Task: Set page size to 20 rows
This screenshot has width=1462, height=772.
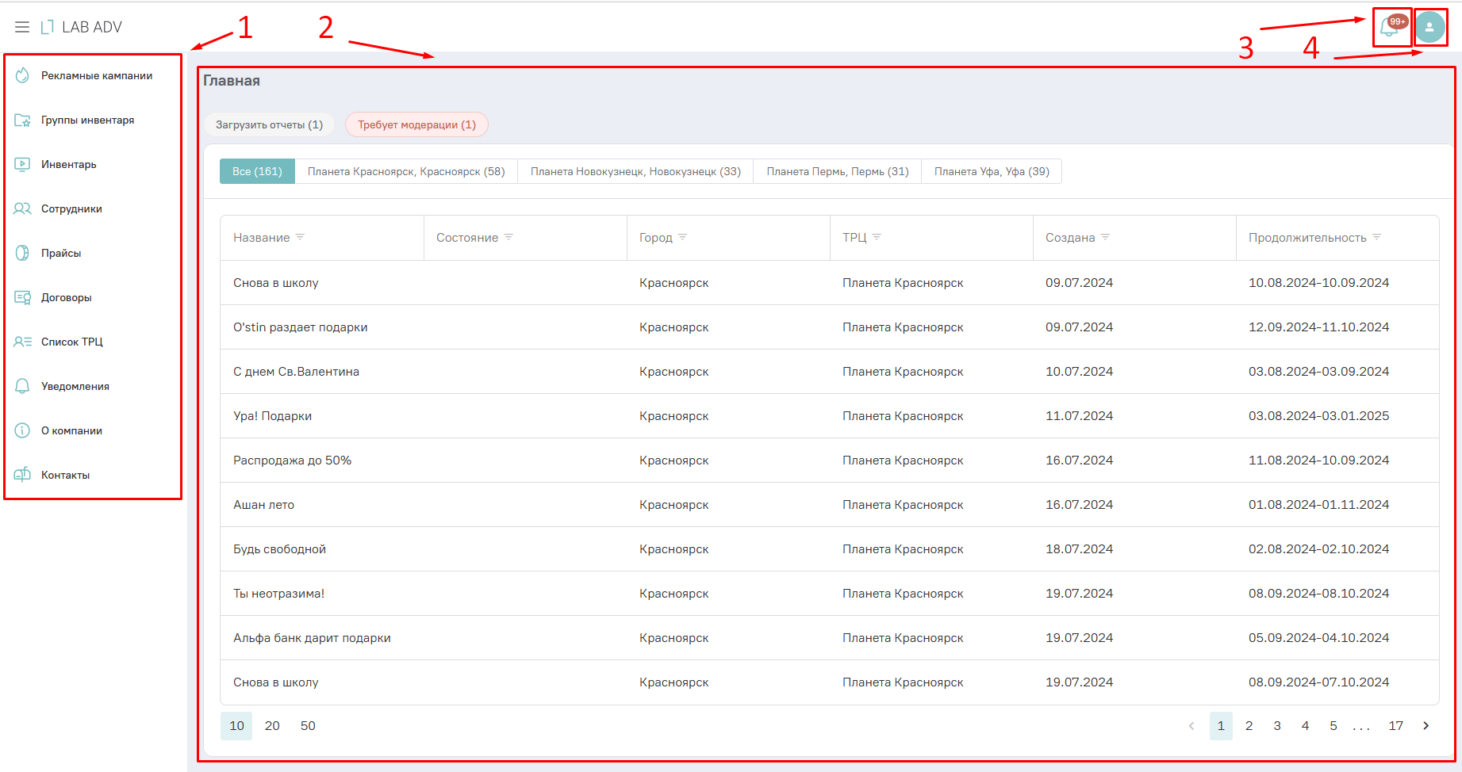Action: [x=272, y=725]
